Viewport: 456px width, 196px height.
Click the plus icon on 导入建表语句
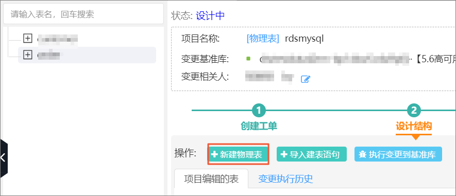click(x=284, y=154)
